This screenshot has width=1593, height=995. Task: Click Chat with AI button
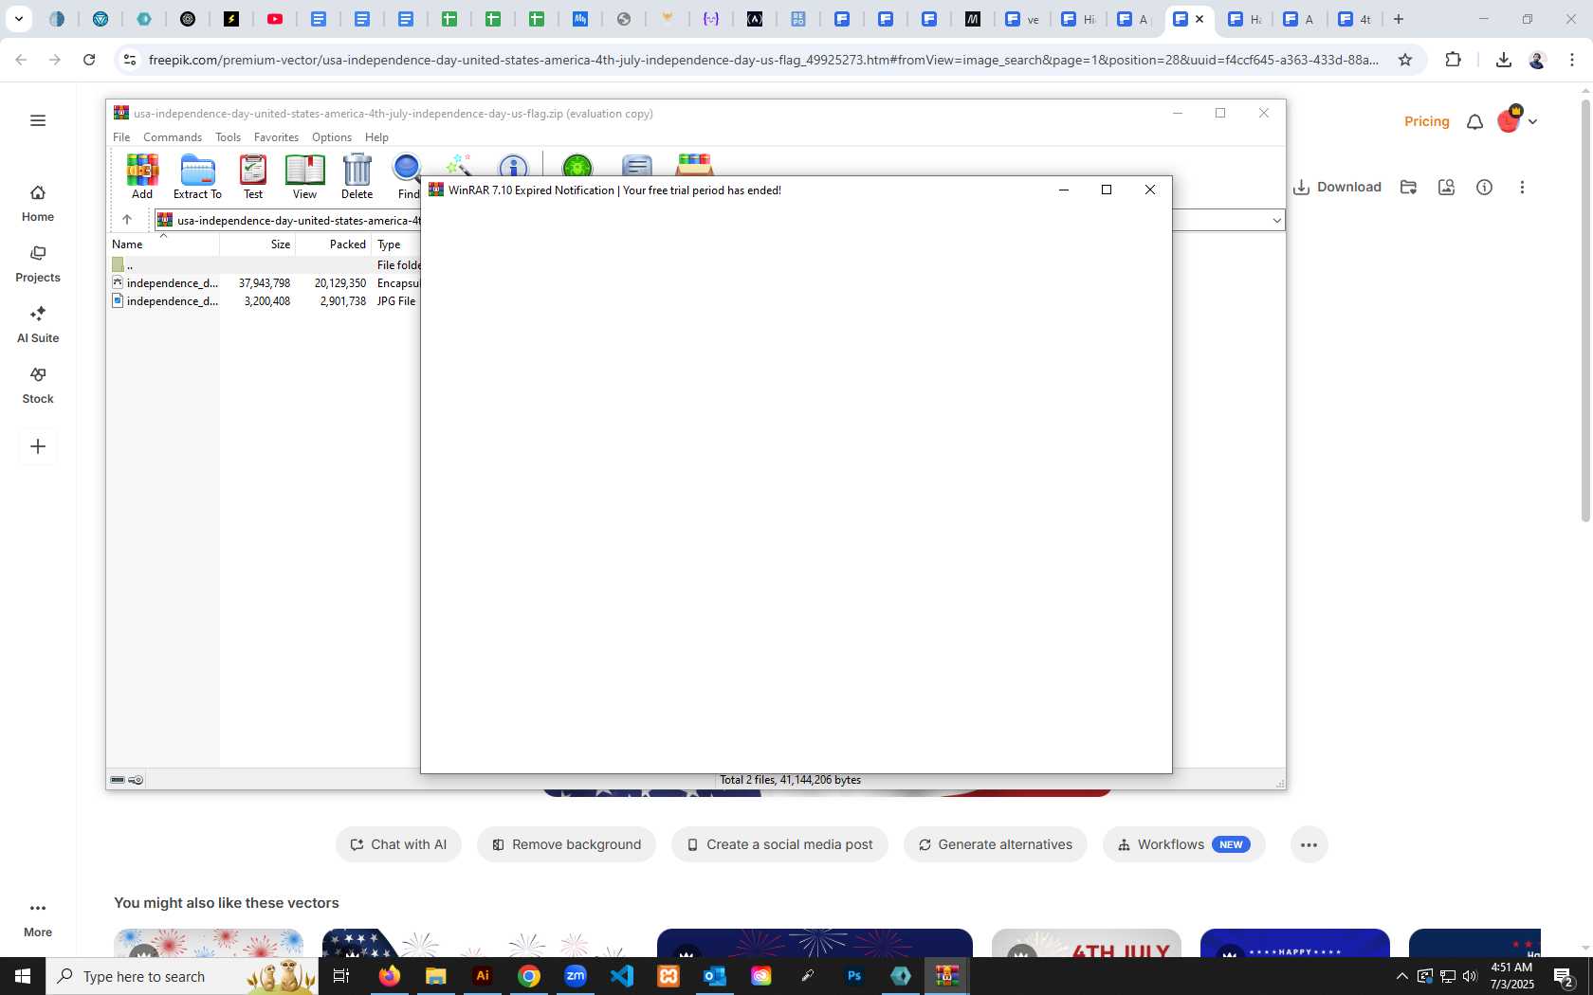click(x=398, y=844)
